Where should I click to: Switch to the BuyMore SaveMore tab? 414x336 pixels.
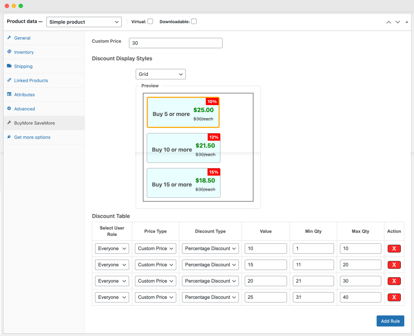point(34,123)
